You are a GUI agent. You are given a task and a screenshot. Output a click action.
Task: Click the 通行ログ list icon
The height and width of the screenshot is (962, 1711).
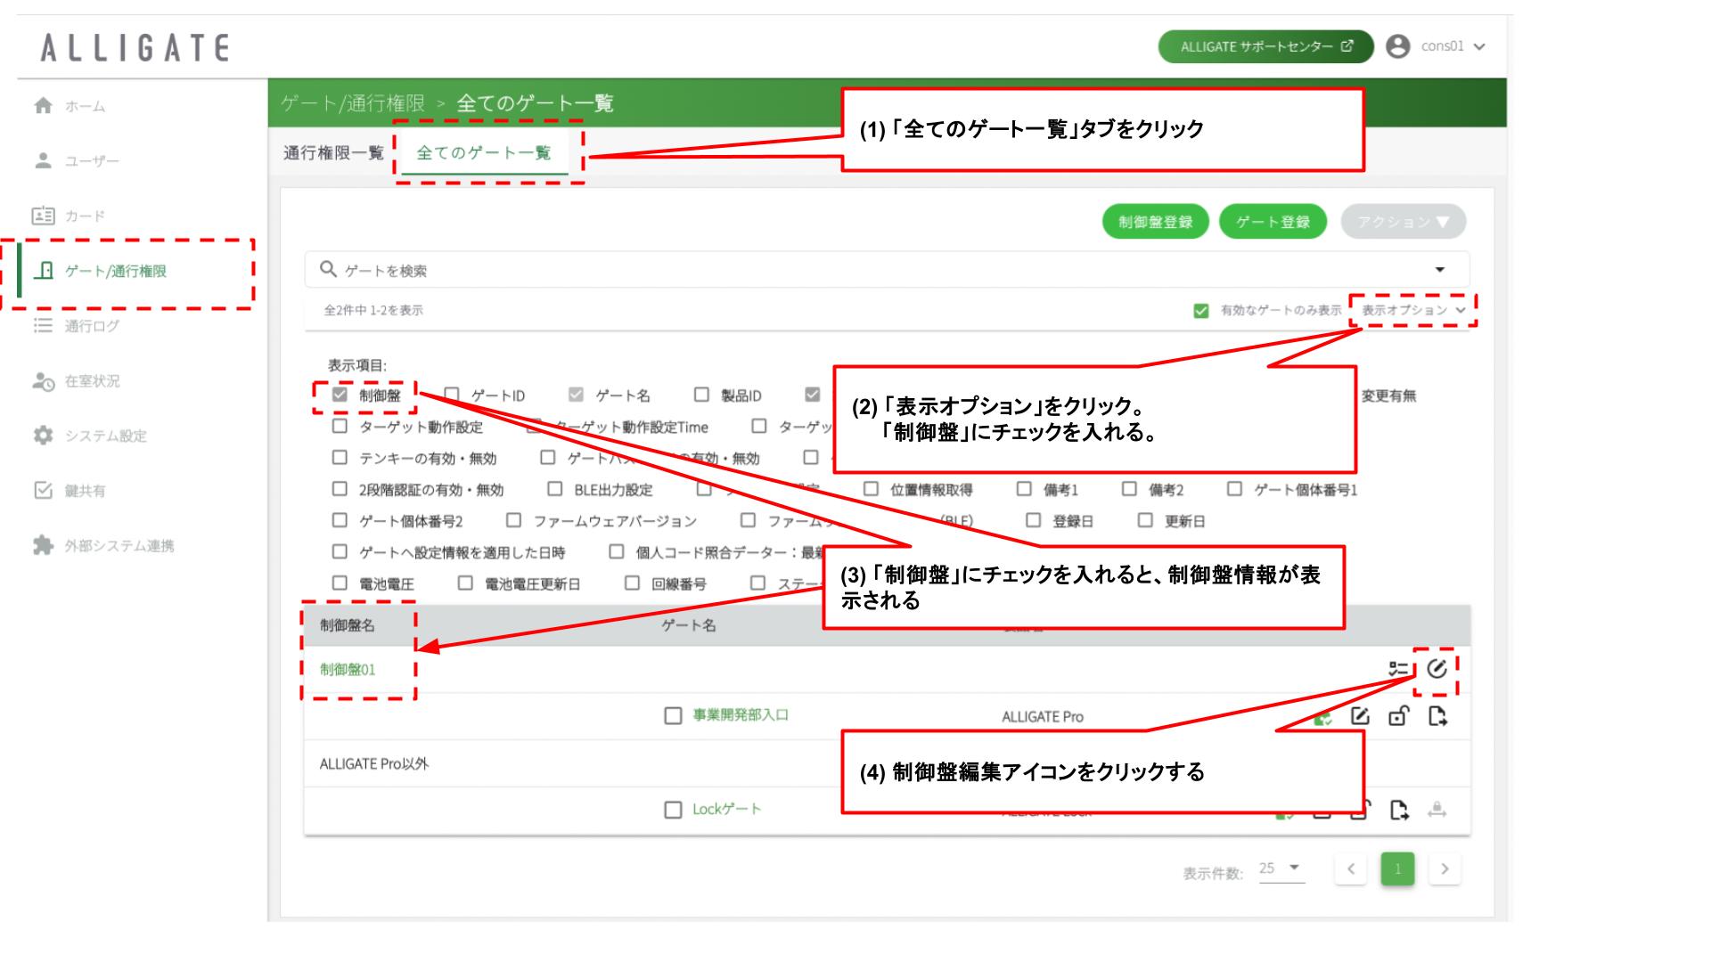tap(43, 325)
